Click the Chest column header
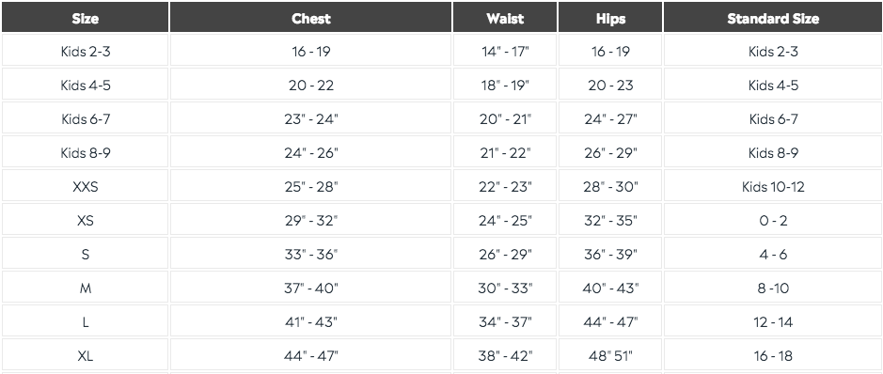Image resolution: width=883 pixels, height=374 pixels. click(x=311, y=18)
